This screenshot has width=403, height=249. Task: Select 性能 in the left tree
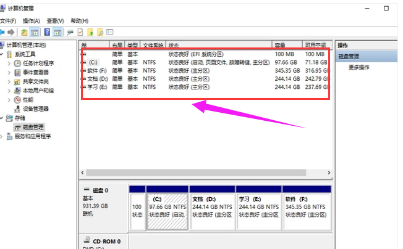28,99
